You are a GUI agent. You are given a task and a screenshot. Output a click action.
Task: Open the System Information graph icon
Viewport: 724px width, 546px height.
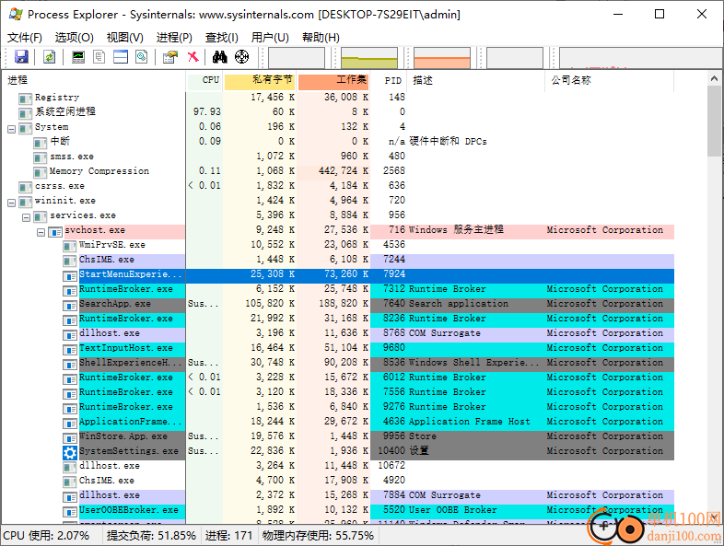click(78, 57)
